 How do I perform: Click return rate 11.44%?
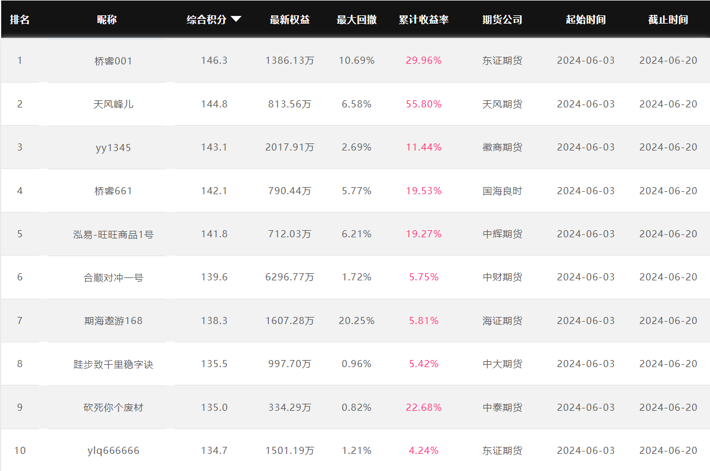pos(424,147)
